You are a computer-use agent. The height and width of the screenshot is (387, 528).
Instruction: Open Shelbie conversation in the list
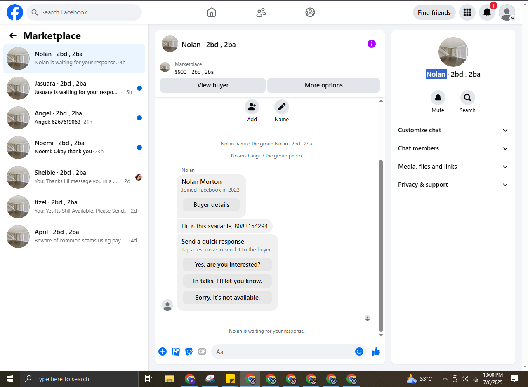(74, 177)
